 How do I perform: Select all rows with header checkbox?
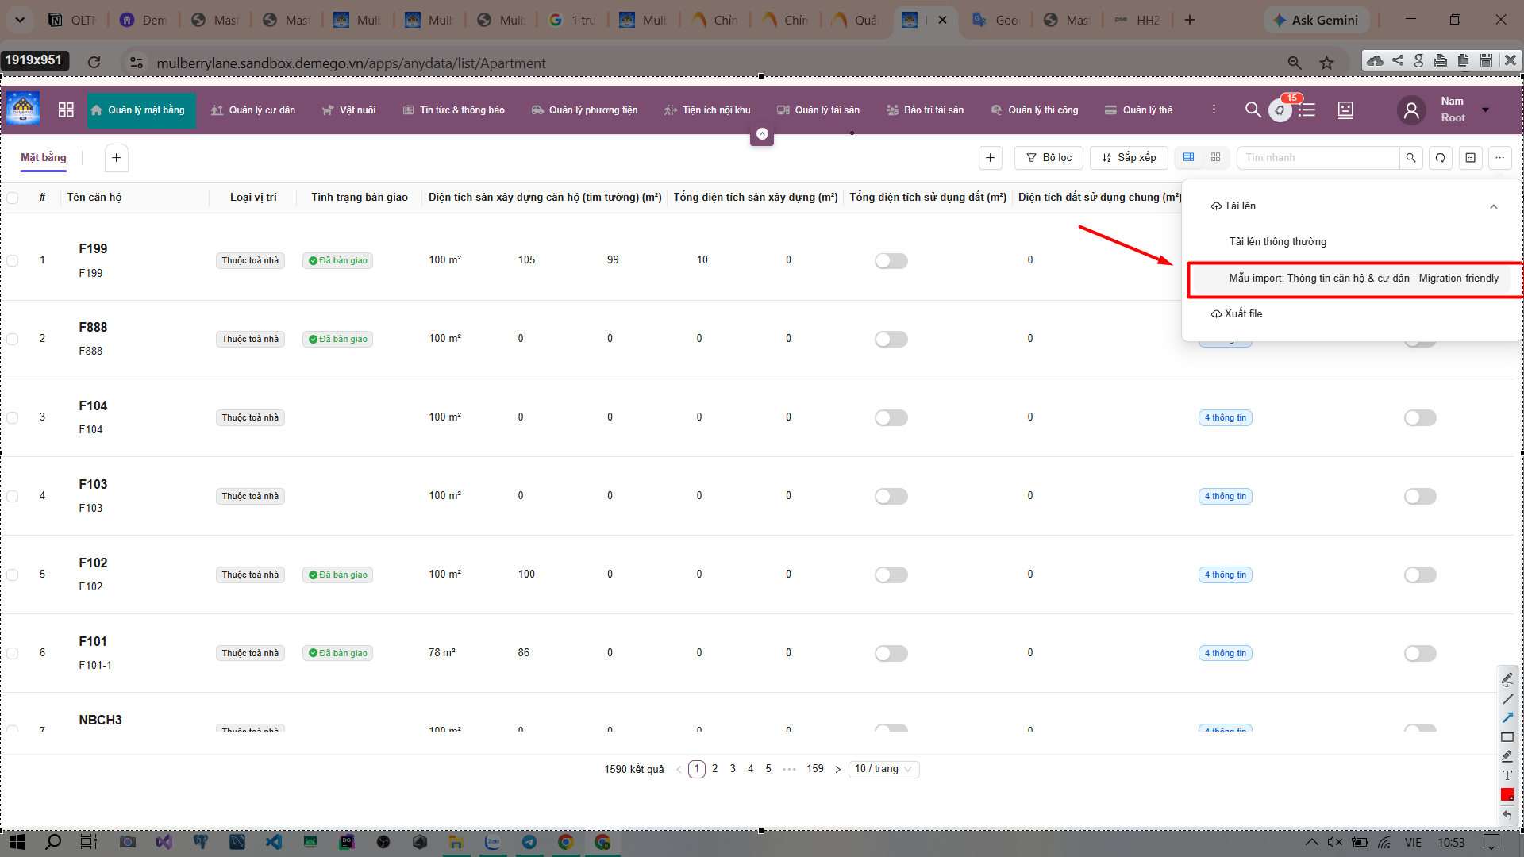pos(13,198)
